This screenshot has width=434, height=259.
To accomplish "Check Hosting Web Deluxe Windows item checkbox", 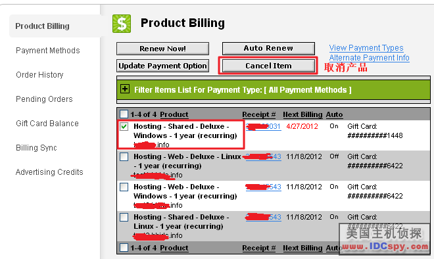I will [124, 187].
